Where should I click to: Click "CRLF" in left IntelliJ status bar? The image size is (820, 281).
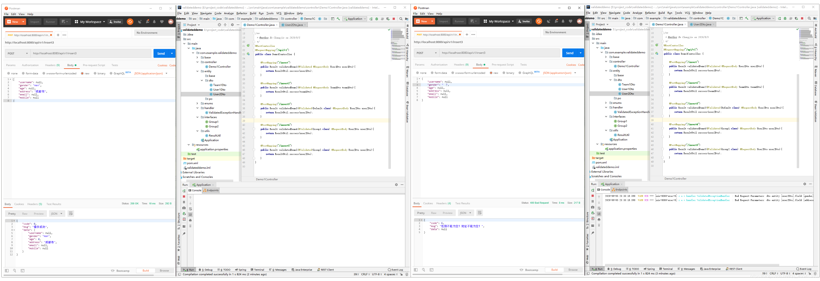click(x=365, y=274)
